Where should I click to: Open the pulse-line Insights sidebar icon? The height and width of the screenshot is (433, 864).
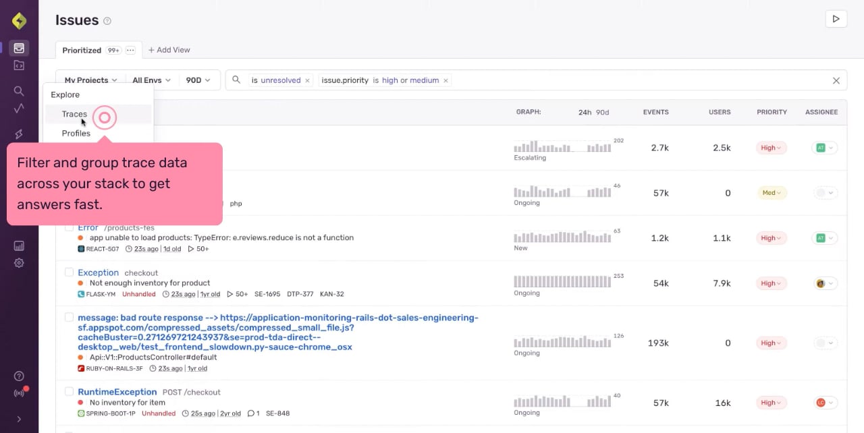point(19,109)
